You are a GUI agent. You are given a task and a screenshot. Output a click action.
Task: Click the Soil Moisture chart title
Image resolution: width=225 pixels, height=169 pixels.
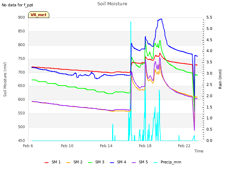(112, 4)
